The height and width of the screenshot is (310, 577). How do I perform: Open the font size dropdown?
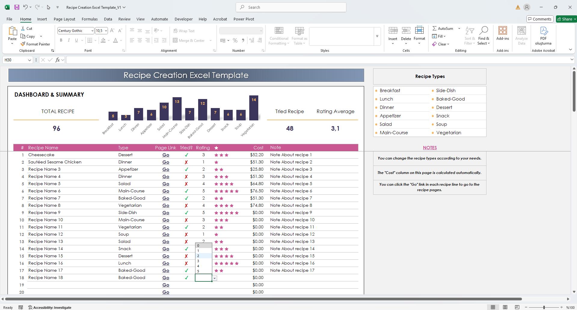coord(105,30)
